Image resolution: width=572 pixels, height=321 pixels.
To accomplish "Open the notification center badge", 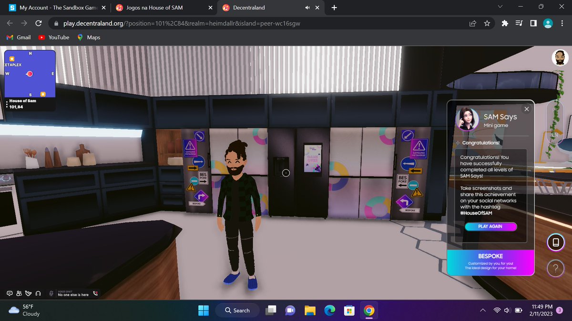I will (x=560, y=310).
